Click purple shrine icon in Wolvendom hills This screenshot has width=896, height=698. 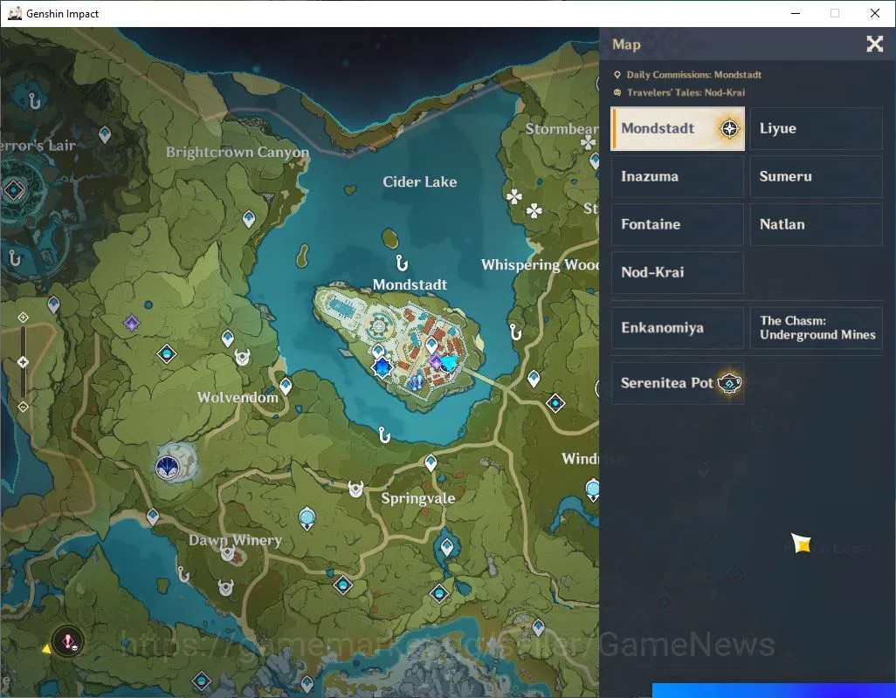coord(132,323)
